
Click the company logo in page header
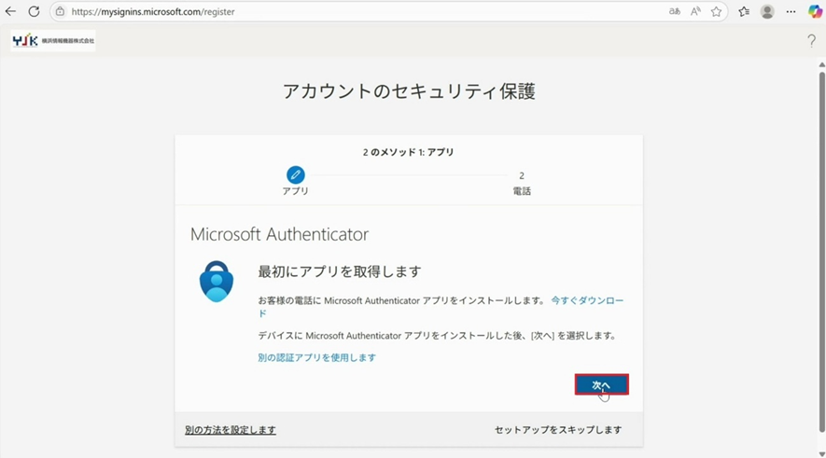click(53, 41)
